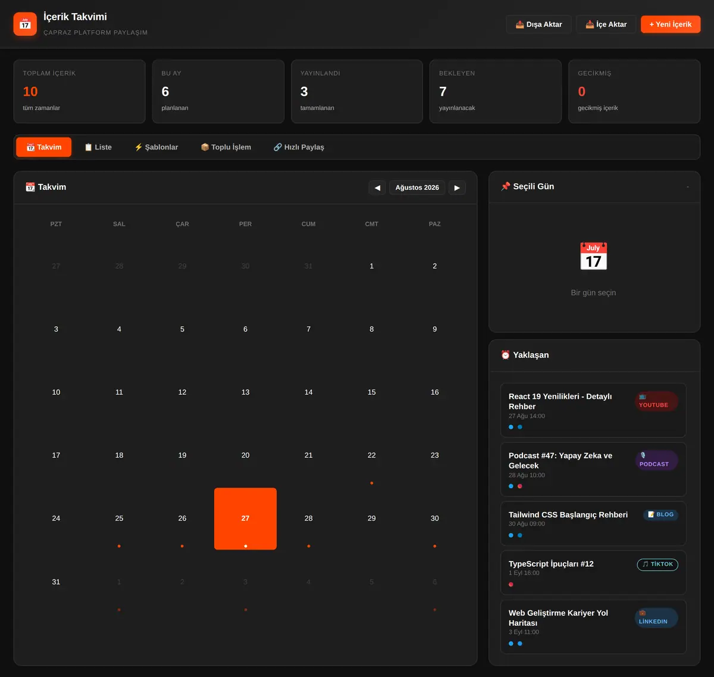Select August 15 in the calendar
Screen dimensions: 714x677
click(x=372, y=392)
